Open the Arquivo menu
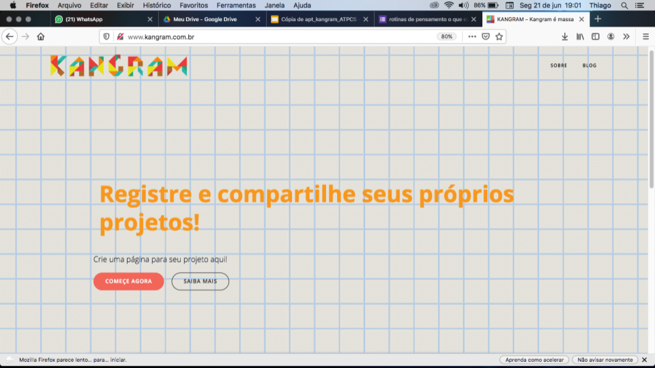Screen dimensions: 655x368 (x=70, y=5)
